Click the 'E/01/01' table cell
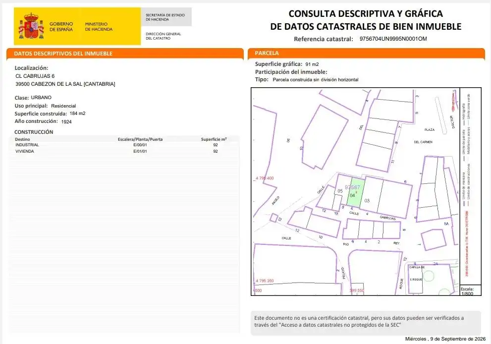Viewport: 491px width, 344px height. coord(140,151)
